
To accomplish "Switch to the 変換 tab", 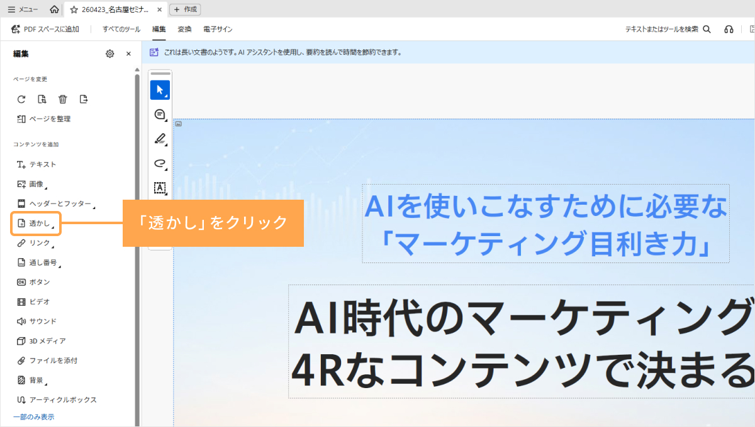I will pos(184,29).
